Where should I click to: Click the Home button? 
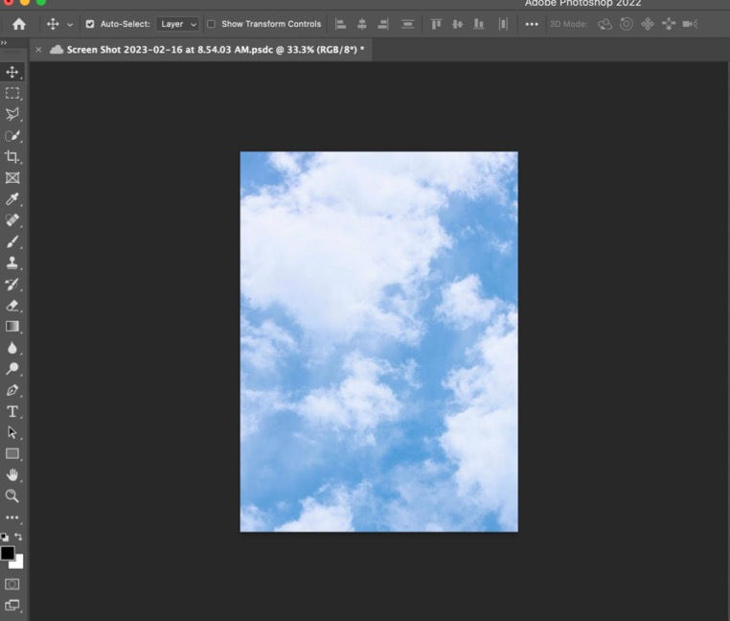coord(18,24)
